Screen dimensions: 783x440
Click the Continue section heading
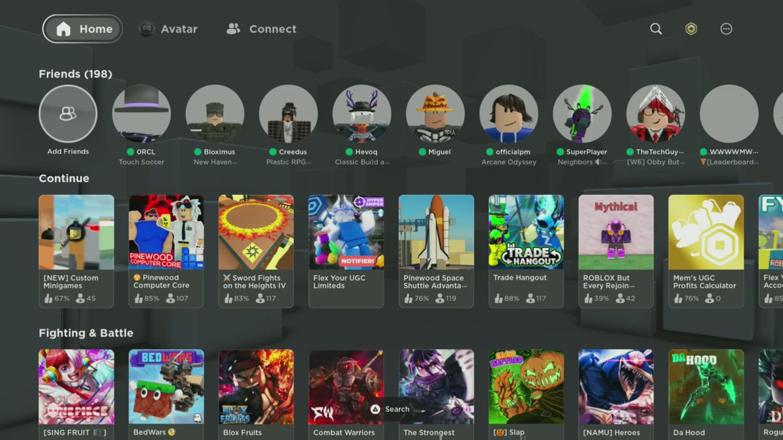click(x=64, y=179)
